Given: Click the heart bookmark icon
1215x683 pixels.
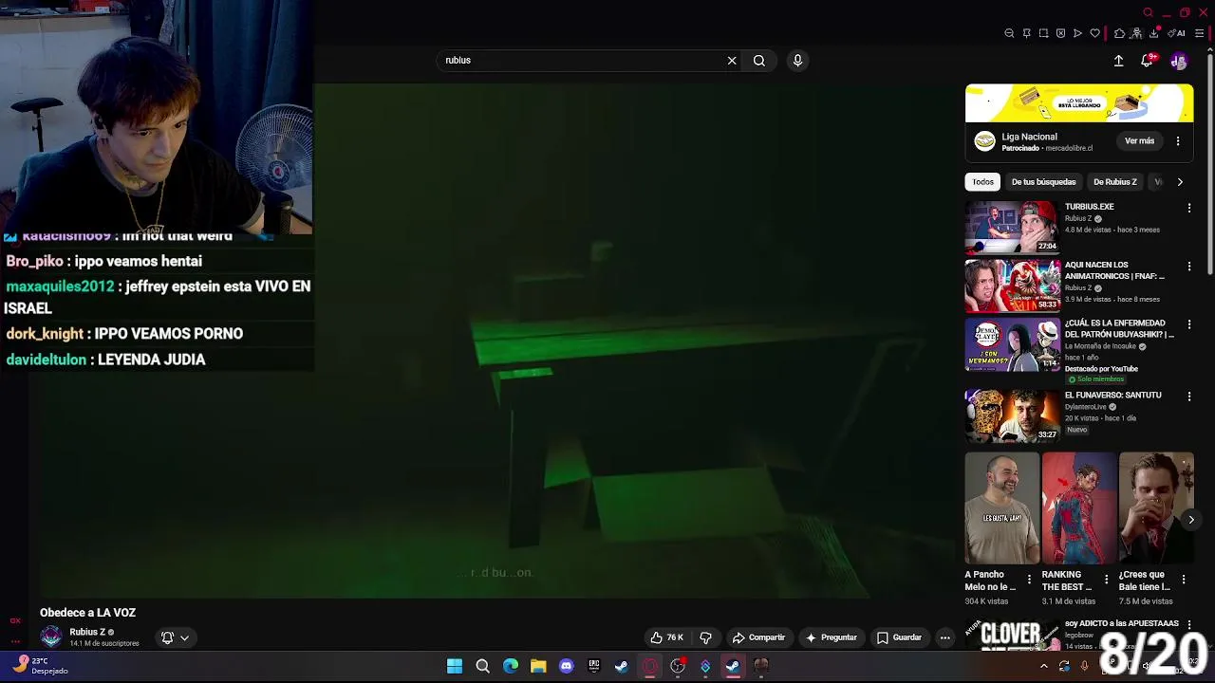Looking at the screenshot, I should (x=1094, y=33).
